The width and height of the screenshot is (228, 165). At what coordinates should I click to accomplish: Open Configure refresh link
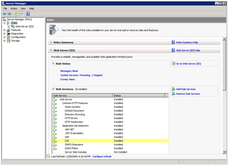pyautogui.click(x=102, y=156)
